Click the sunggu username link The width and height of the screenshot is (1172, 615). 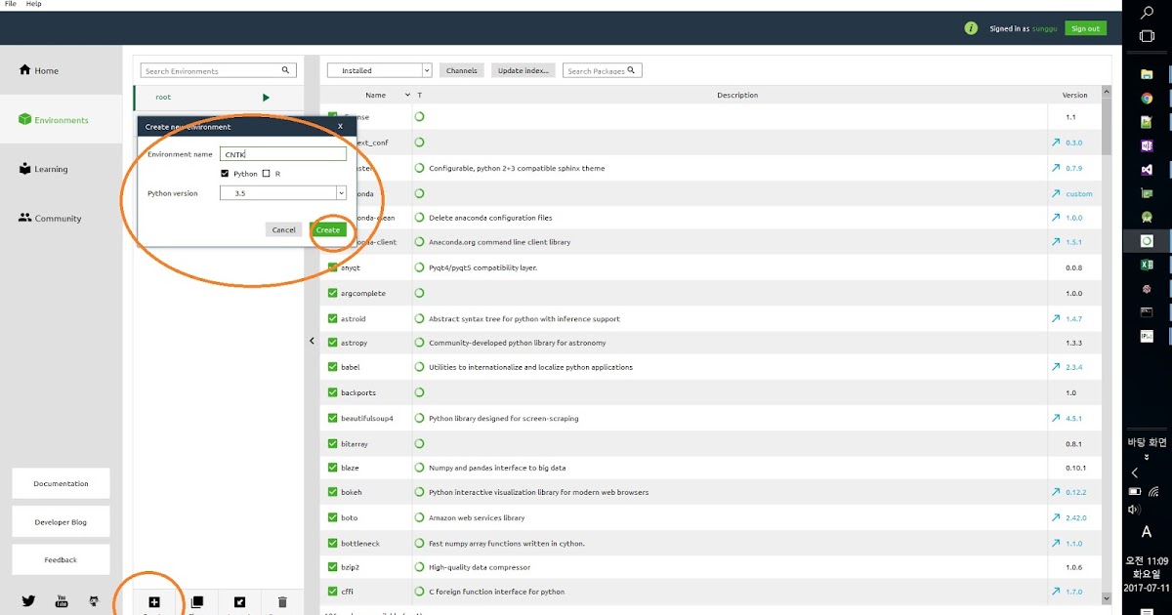[1045, 28]
